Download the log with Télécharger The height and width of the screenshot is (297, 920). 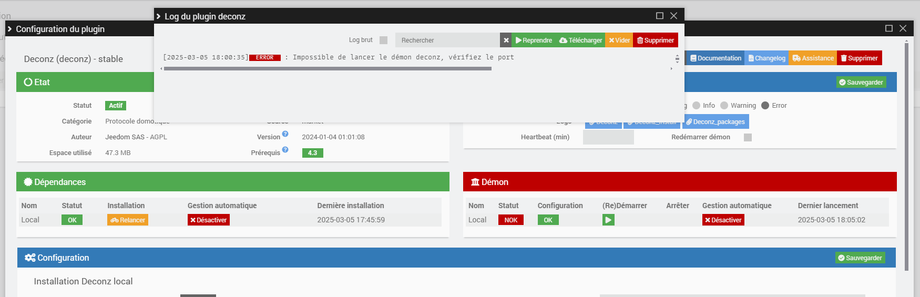(580, 40)
